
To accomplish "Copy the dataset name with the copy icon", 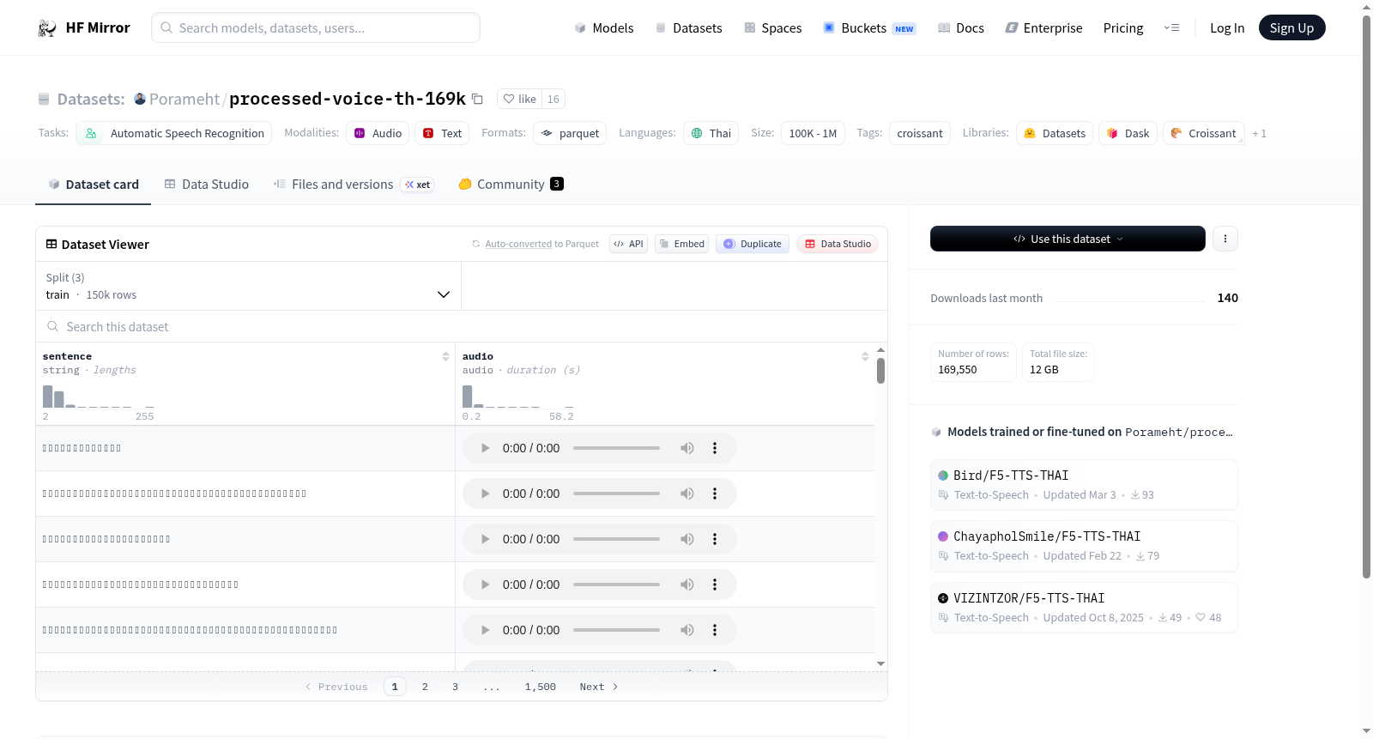I will pyautogui.click(x=478, y=99).
